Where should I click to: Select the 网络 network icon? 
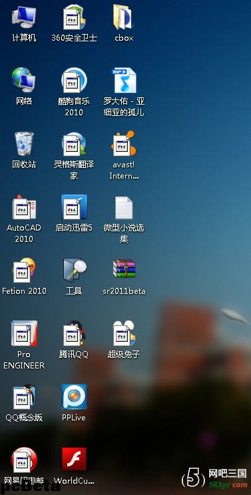[24, 81]
